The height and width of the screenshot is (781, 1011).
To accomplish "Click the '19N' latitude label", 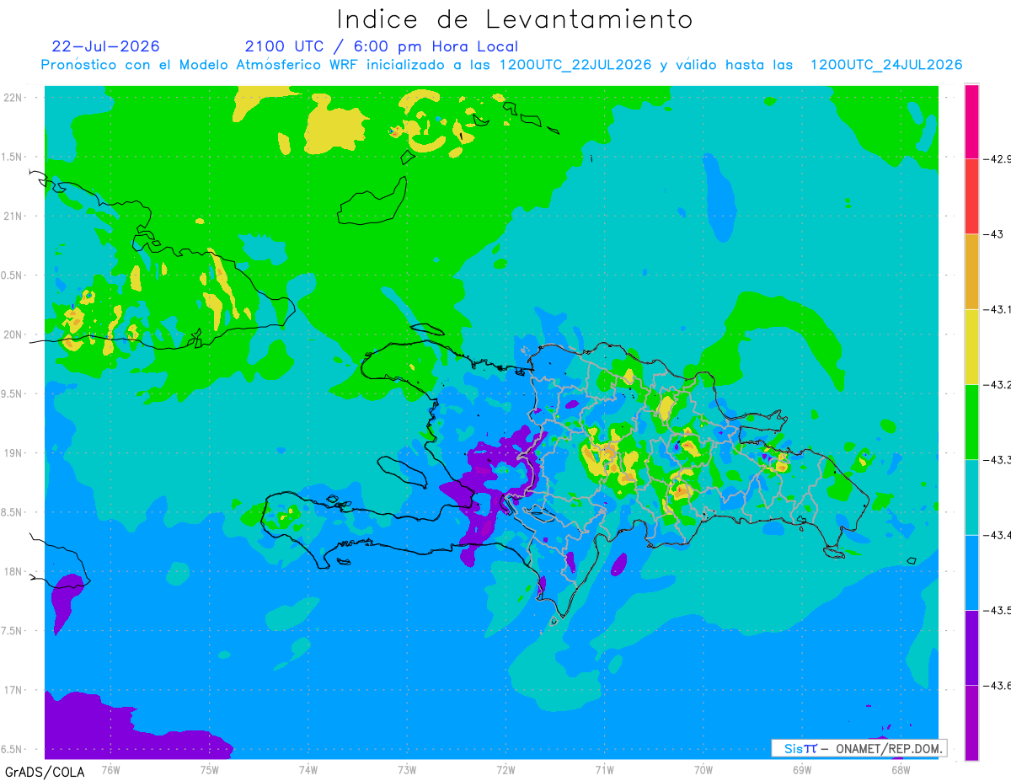I will coord(13,452).
